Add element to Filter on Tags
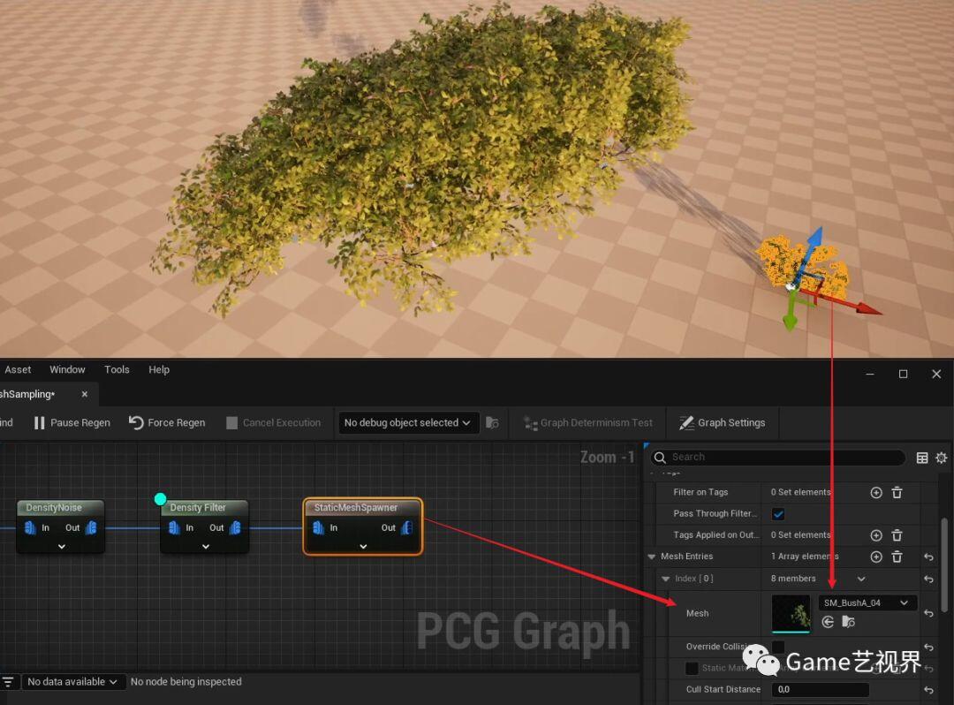The width and height of the screenshot is (954, 705). click(876, 493)
